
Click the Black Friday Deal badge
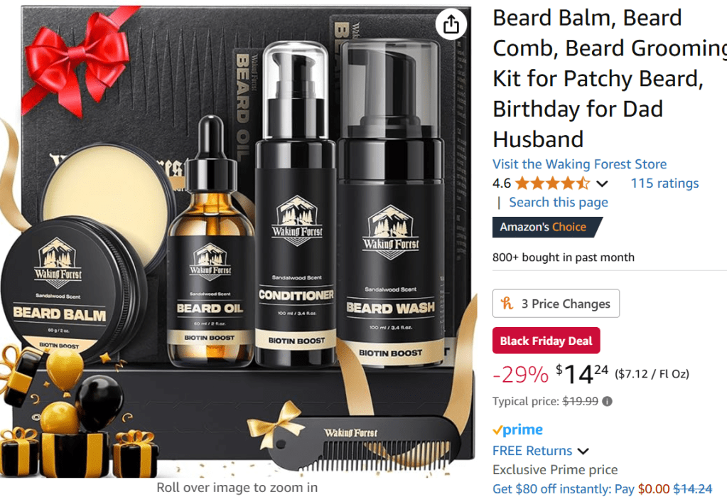coord(546,341)
